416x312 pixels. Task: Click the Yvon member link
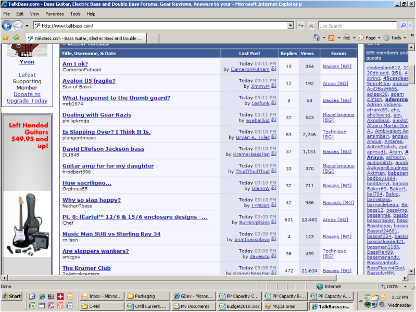[x=27, y=62]
